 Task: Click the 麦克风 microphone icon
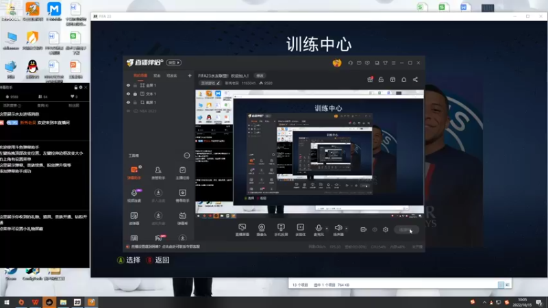click(319, 228)
